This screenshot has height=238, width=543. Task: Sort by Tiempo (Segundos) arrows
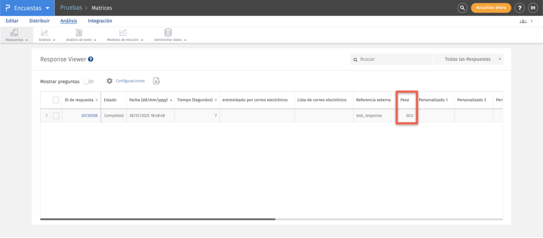click(x=216, y=100)
